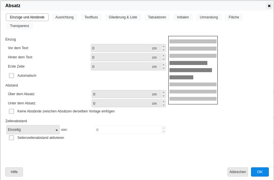Close the Absatz dialog with X icon
This screenshot has width=274, height=180.
(269, 6)
